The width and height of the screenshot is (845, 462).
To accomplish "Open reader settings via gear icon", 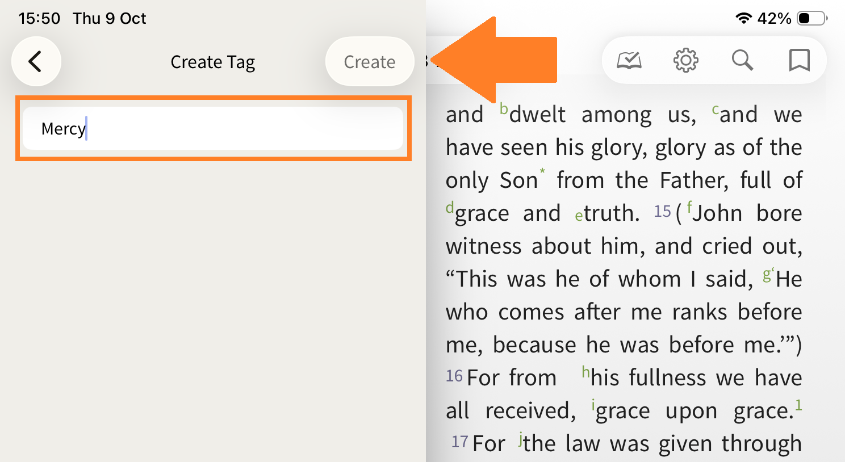I will point(685,60).
